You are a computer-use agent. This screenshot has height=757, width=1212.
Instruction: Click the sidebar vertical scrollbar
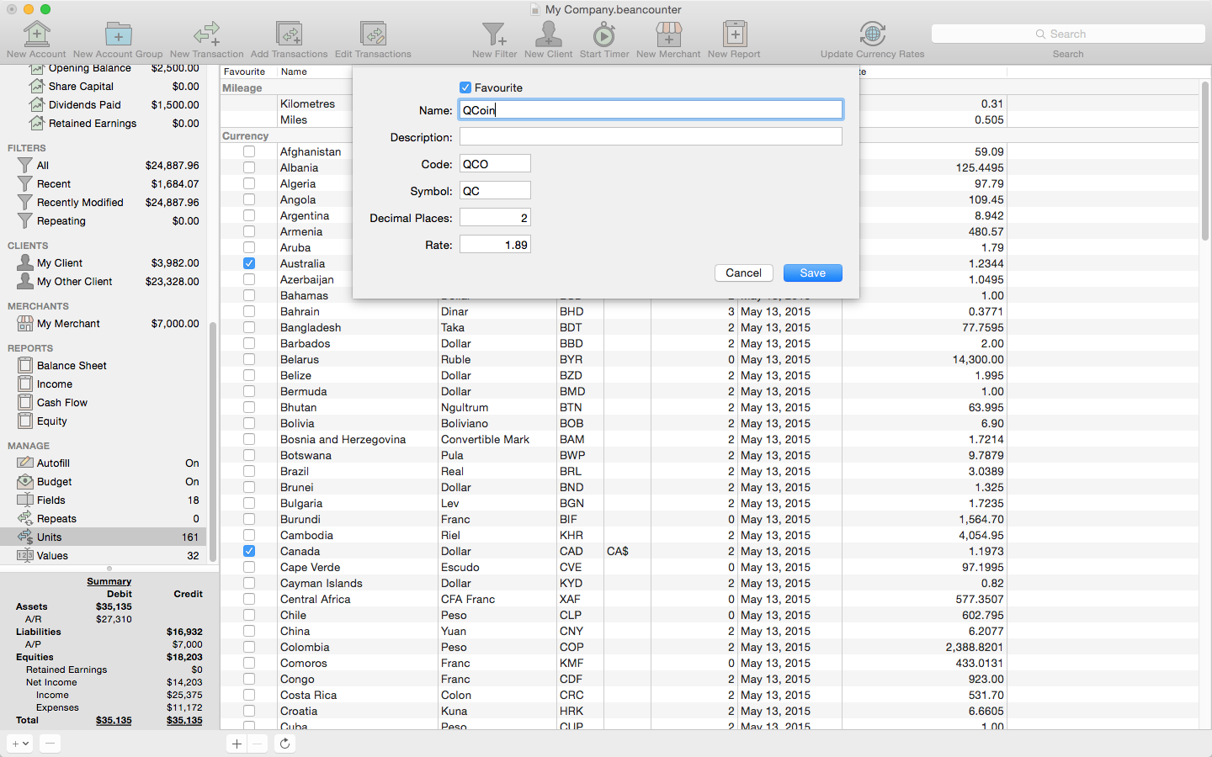click(x=213, y=442)
